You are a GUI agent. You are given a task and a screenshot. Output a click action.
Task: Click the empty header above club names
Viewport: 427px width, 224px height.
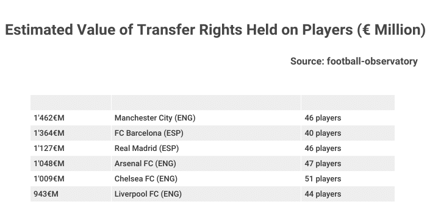click(x=206, y=102)
